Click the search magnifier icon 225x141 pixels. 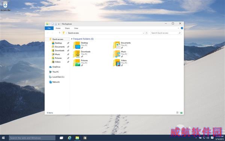point(180,33)
